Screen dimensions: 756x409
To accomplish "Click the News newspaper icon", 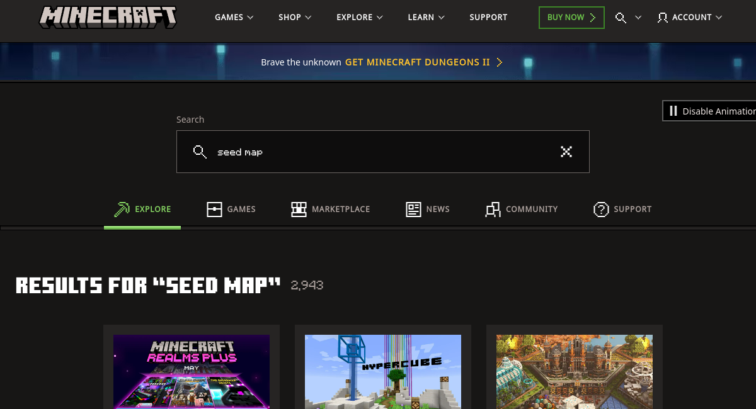I will pyautogui.click(x=413, y=210).
